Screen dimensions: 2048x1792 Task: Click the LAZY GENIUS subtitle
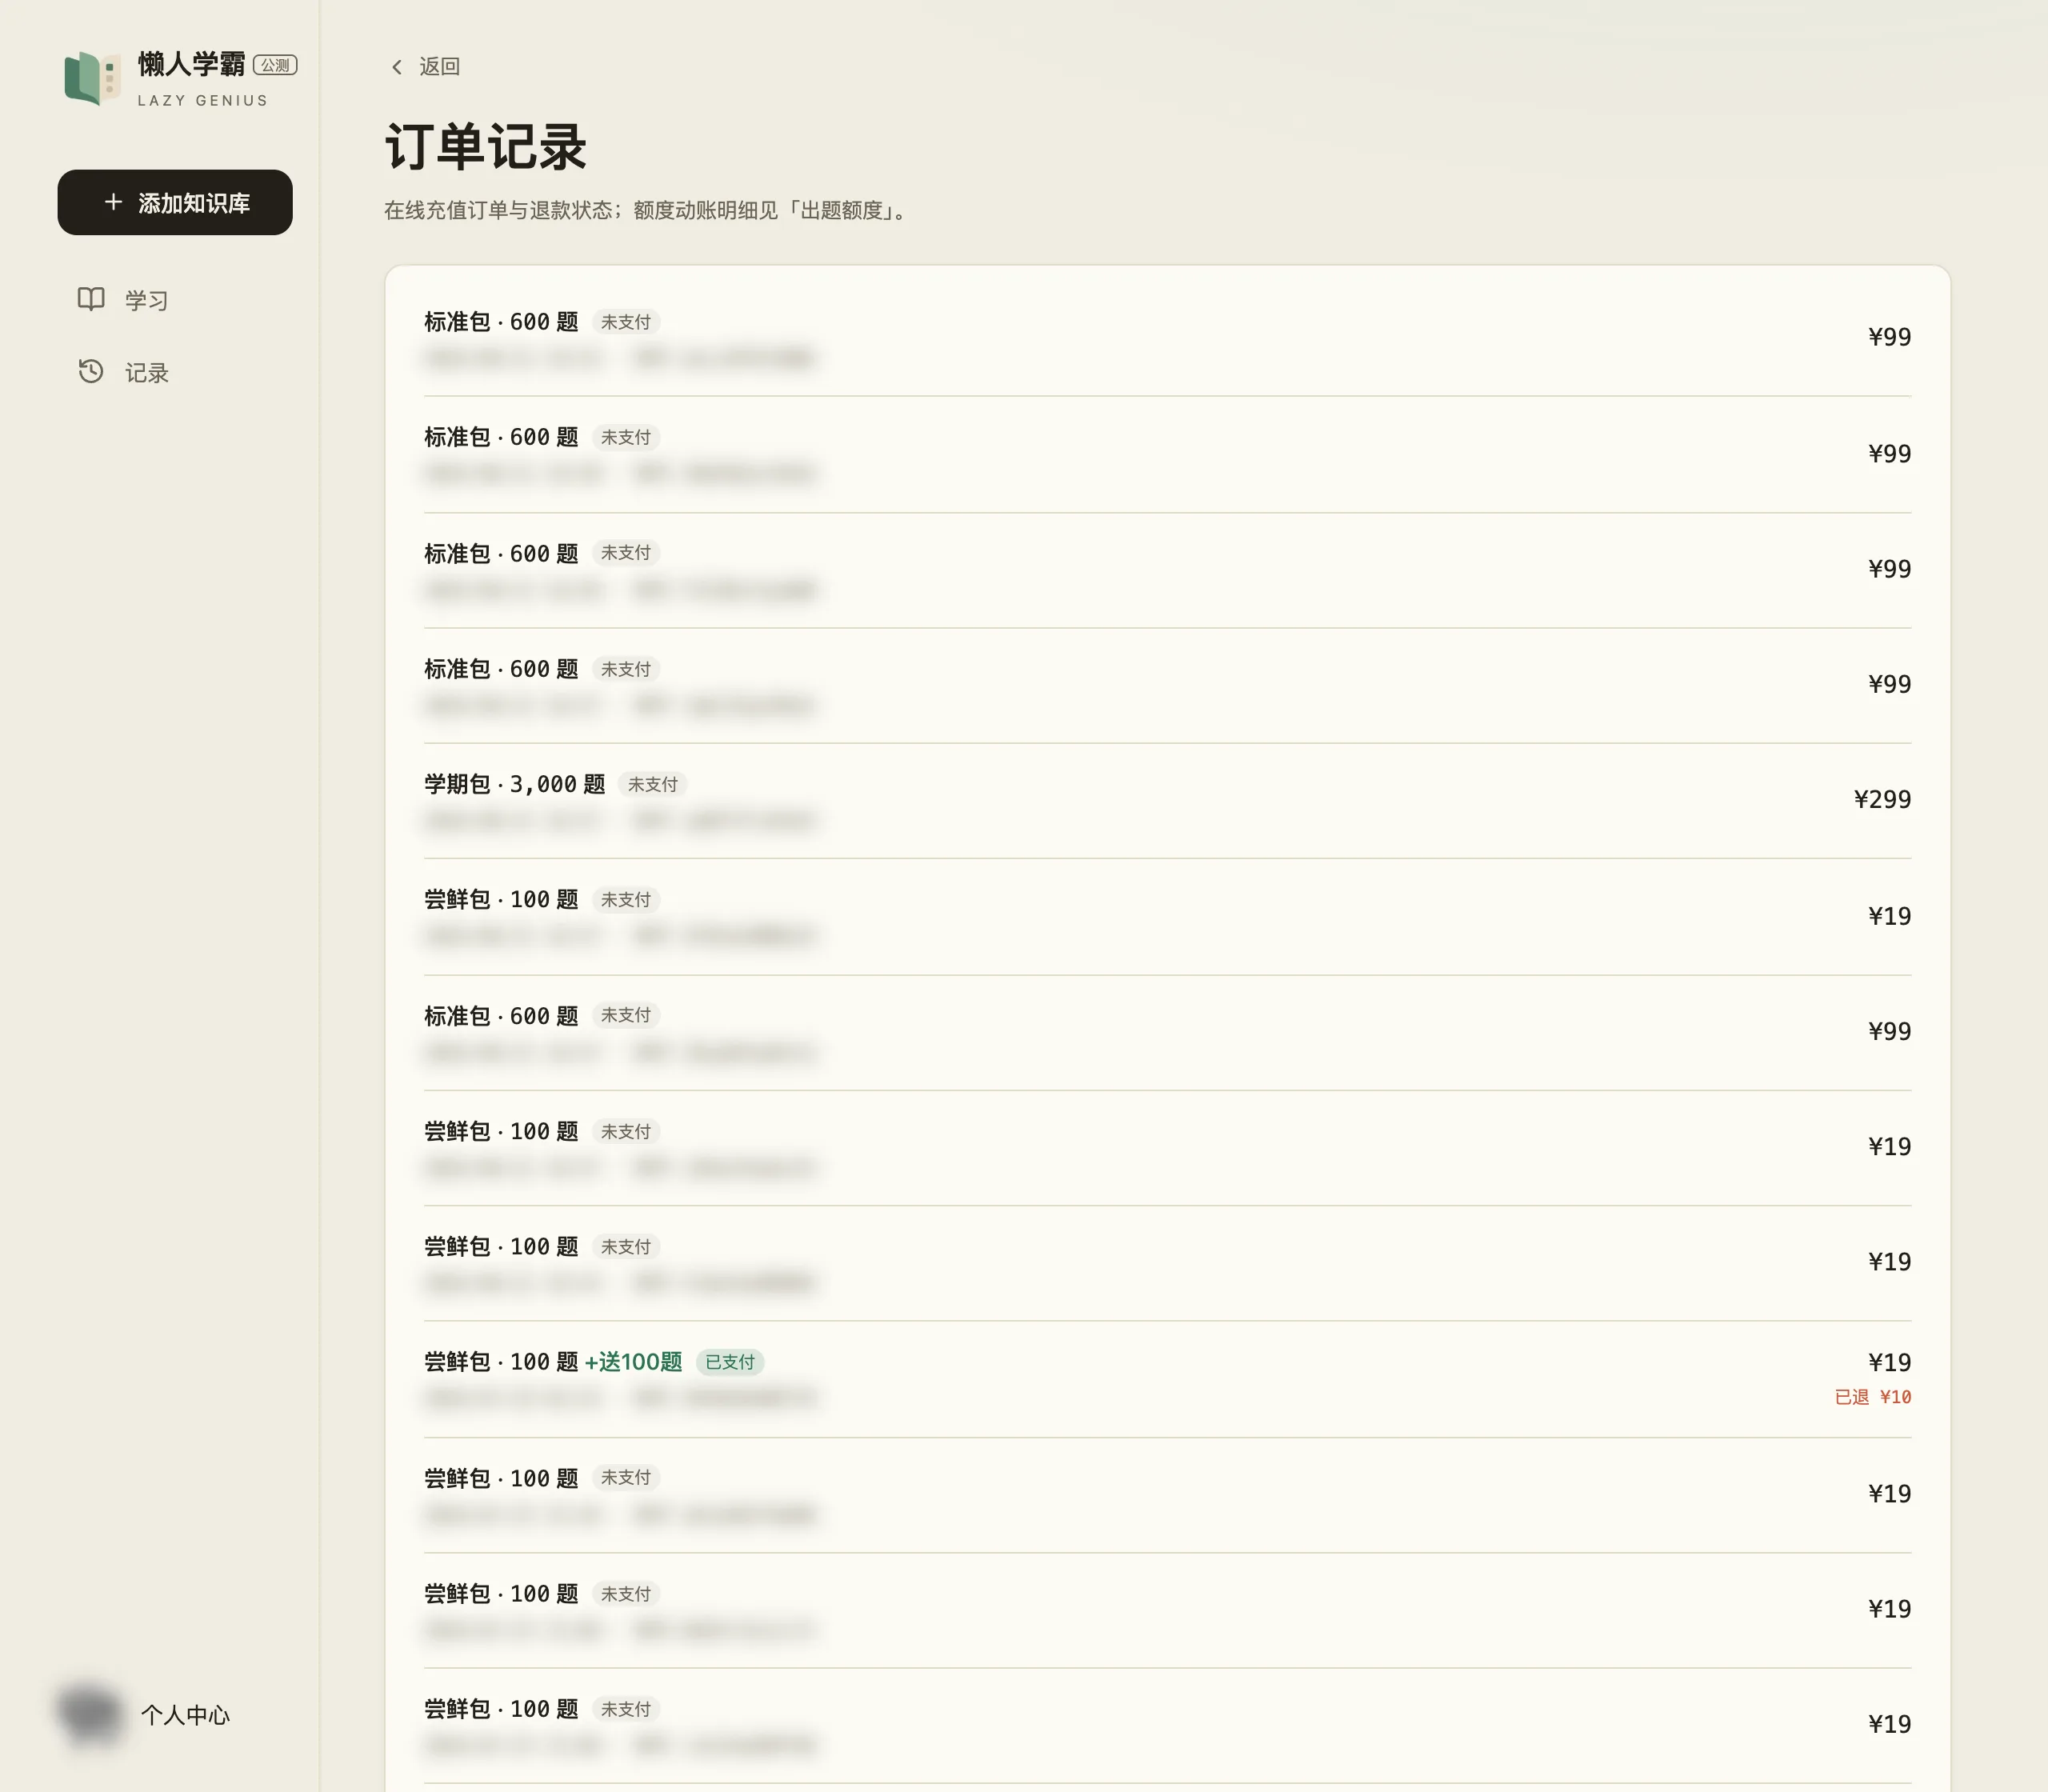(x=203, y=100)
